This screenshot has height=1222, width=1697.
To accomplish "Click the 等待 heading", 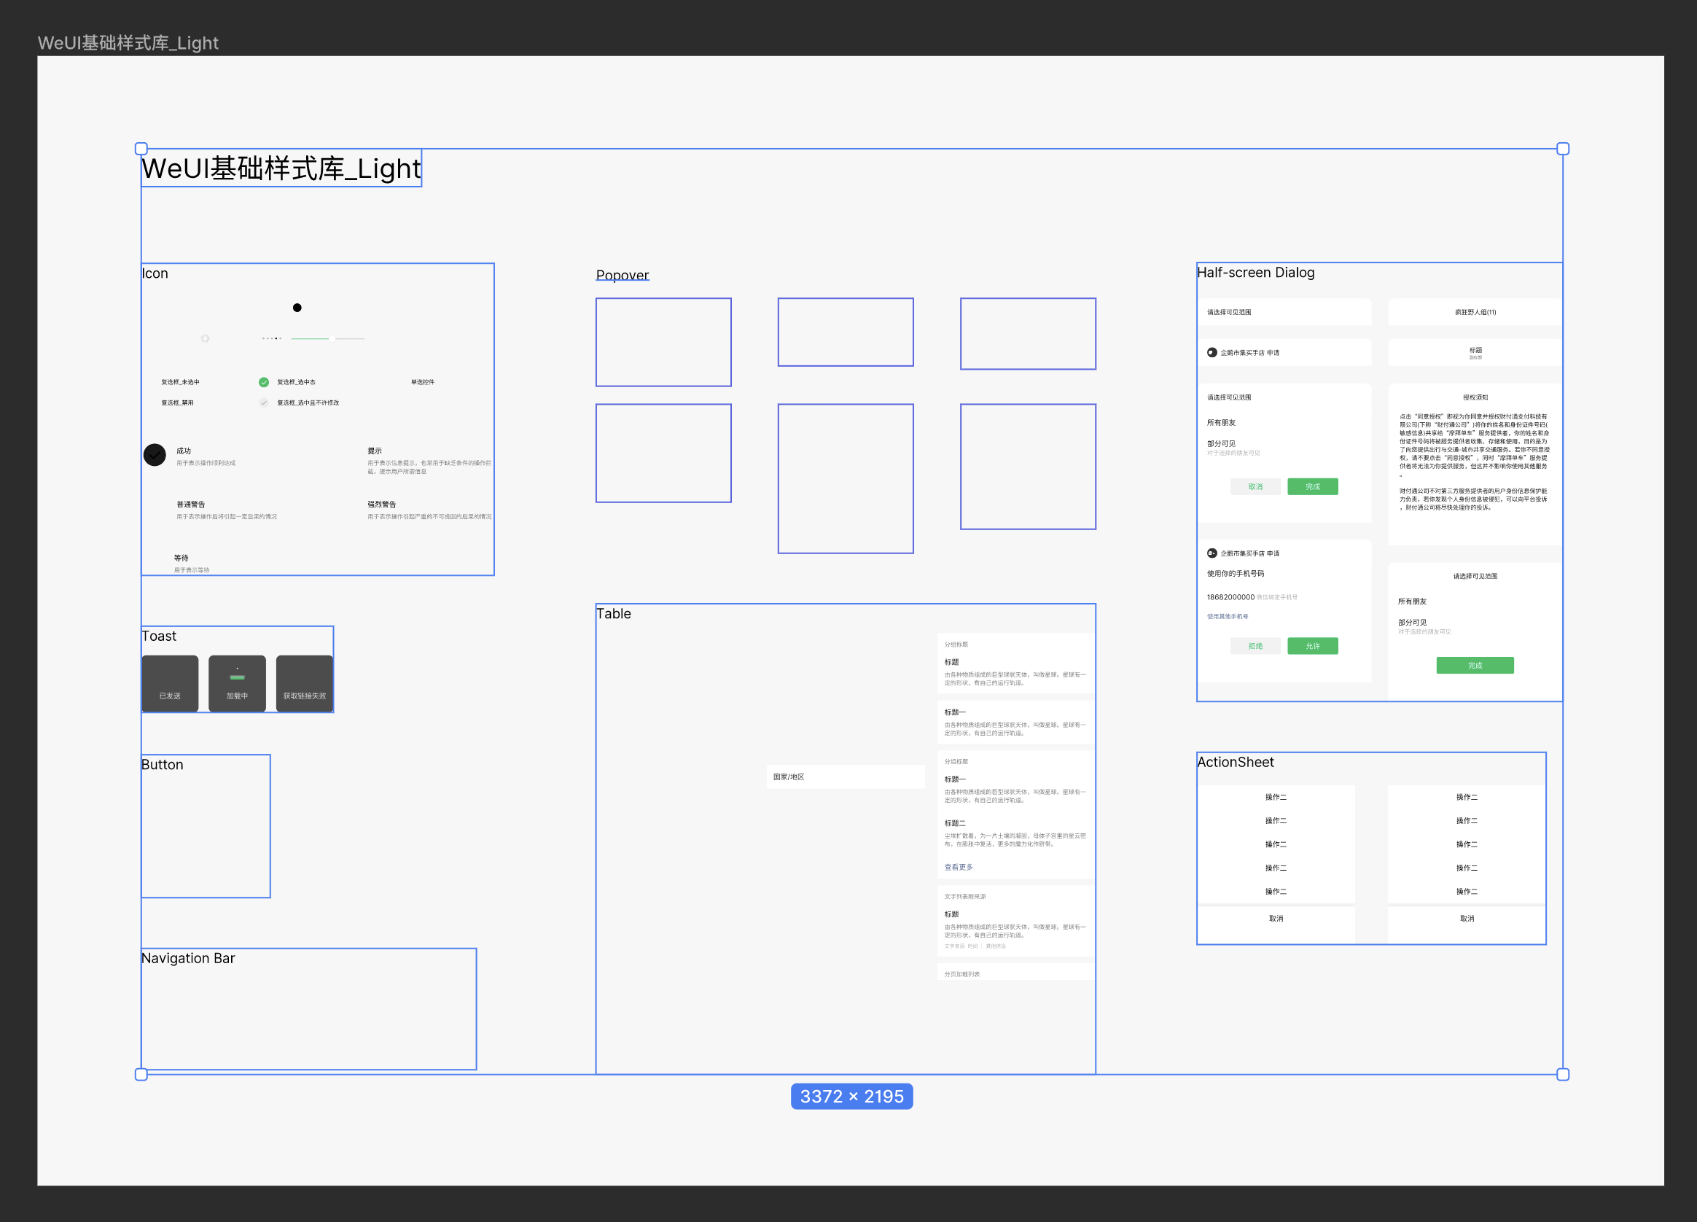I will point(182,558).
